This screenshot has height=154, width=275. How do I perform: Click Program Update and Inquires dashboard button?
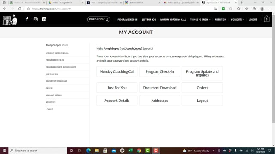click(x=202, y=73)
